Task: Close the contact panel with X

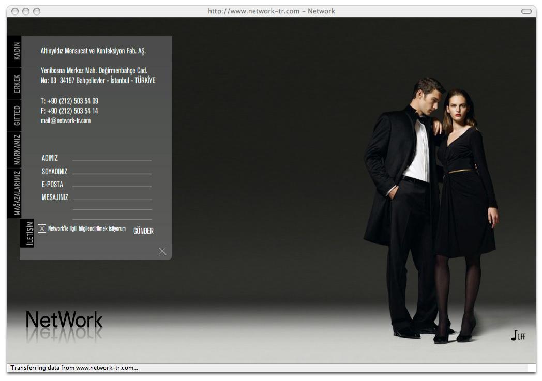Action: tap(162, 251)
